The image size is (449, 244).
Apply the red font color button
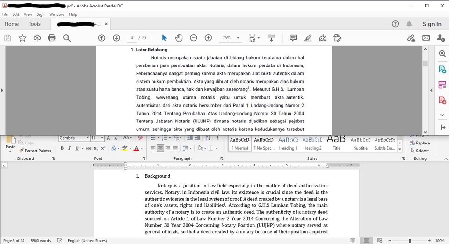tap(136, 148)
